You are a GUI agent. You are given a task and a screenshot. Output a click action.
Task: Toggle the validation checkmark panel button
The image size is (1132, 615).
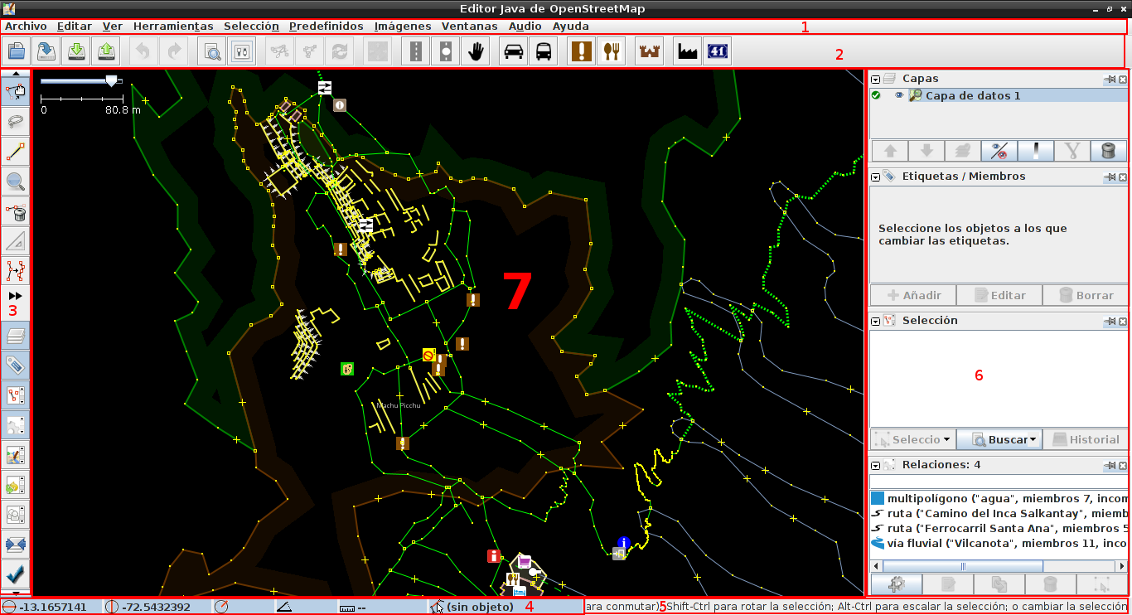click(x=16, y=573)
